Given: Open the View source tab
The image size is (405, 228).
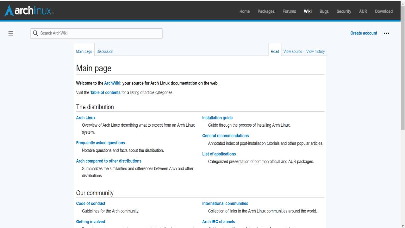Looking at the screenshot, I should (x=293, y=51).
